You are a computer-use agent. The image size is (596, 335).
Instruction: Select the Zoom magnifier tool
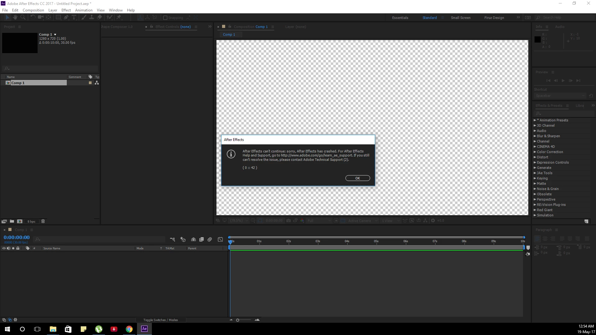[23, 17]
